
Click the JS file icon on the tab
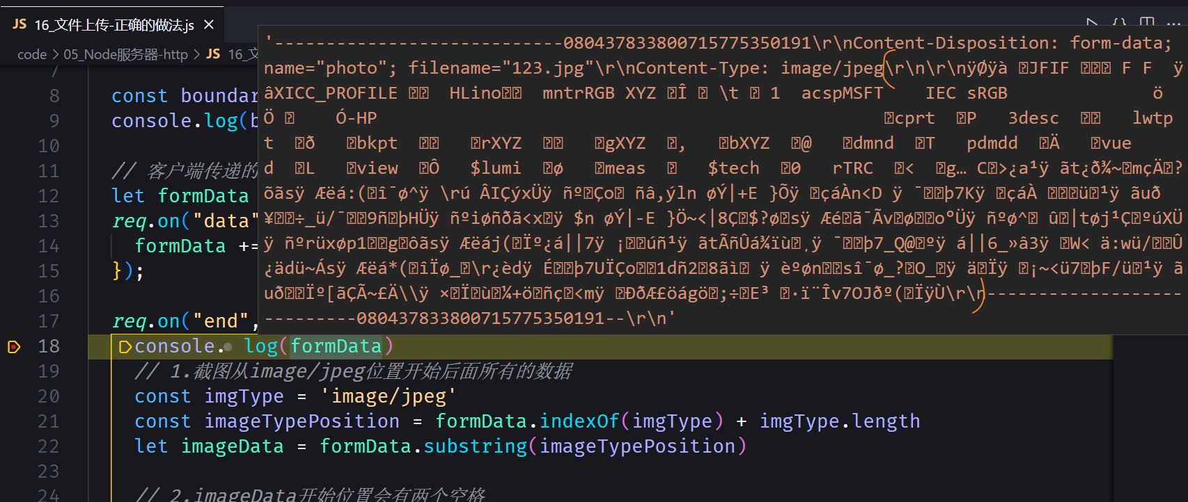(19, 25)
